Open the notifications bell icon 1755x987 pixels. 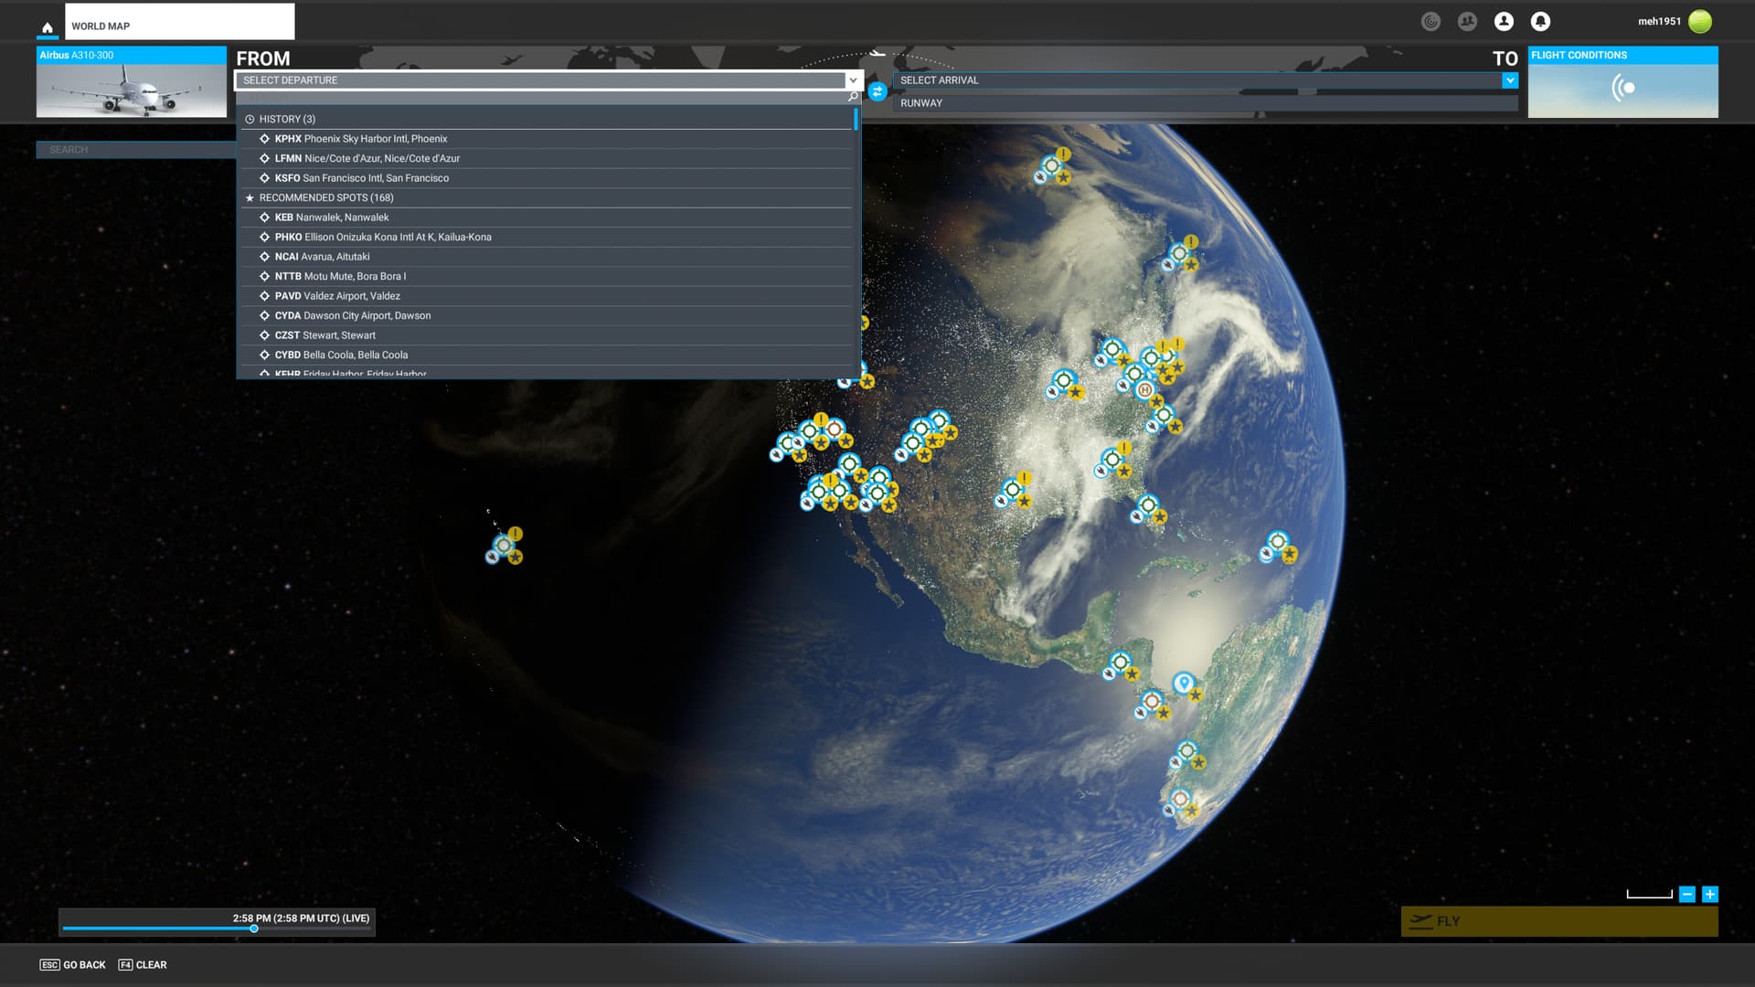(x=1540, y=21)
